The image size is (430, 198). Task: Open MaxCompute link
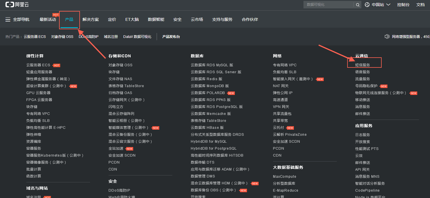pos(285,177)
